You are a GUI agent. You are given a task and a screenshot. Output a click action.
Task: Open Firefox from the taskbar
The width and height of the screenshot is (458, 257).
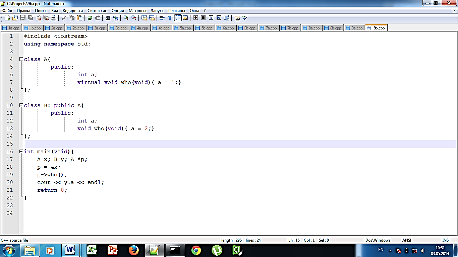tap(133, 250)
